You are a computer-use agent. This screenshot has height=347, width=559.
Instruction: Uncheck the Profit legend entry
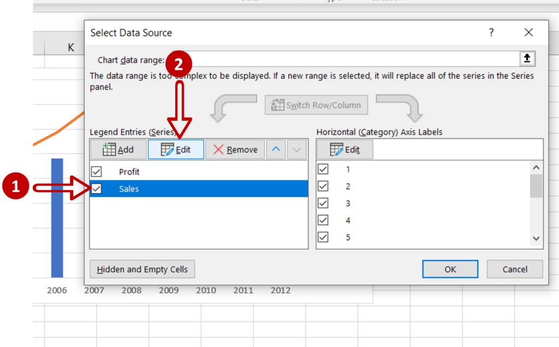click(x=97, y=172)
